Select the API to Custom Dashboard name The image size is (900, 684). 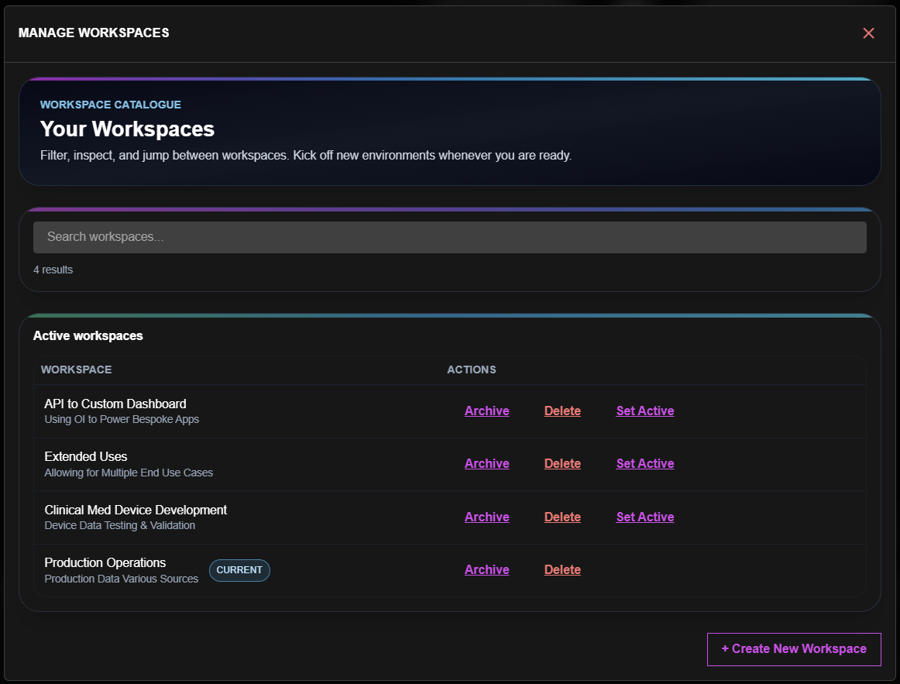[115, 404]
